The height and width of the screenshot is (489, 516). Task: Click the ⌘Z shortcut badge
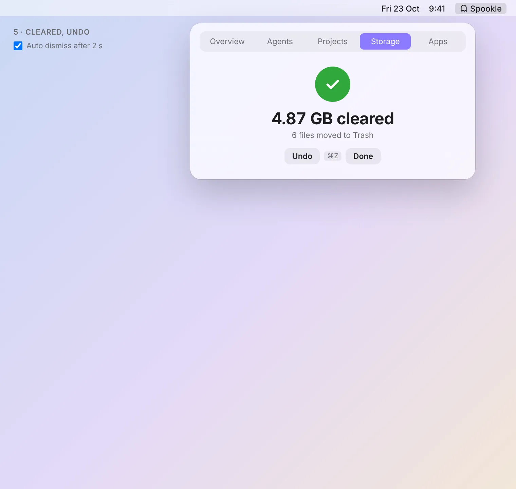click(333, 156)
